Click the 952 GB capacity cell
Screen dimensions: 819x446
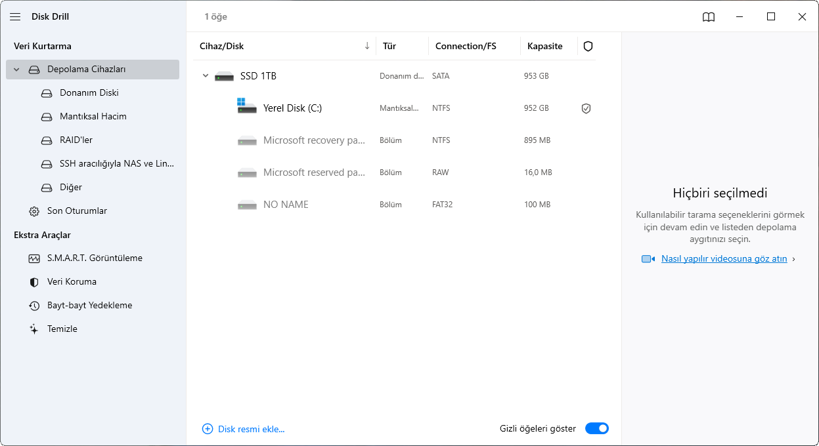point(537,108)
